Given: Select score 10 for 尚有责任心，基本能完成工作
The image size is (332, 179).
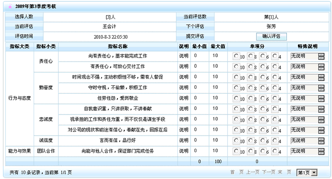Looking at the screenshot, I should [x=236, y=56].
